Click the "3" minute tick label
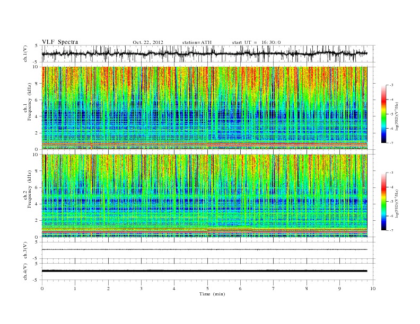The image size is (420, 324). coord(141,289)
